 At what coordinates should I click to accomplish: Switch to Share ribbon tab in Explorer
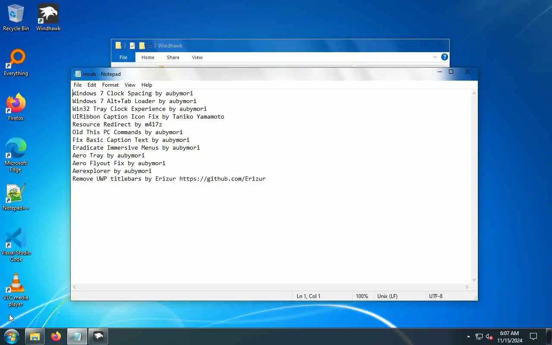(173, 57)
